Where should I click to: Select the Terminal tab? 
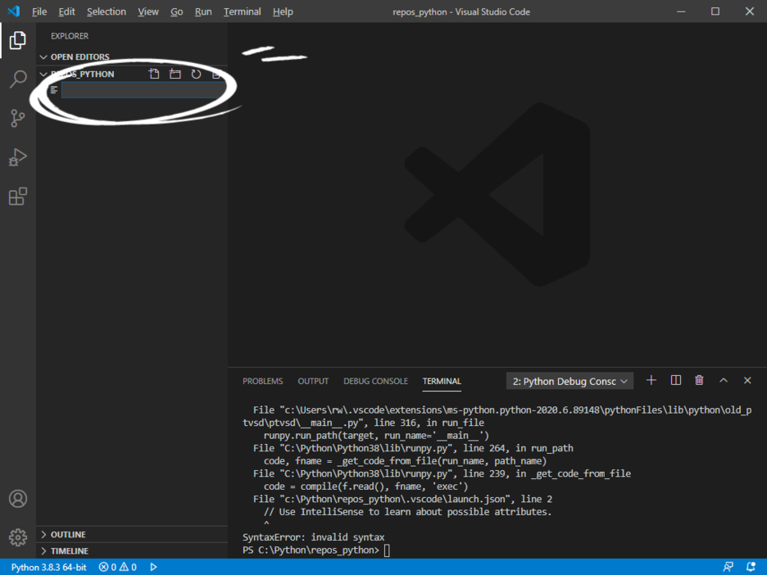pyautogui.click(x=442, y=382)
